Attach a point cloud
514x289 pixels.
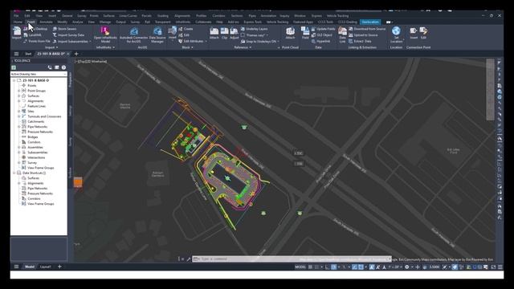pos(290,33)
